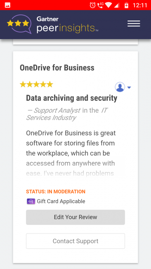Tap the five-star rating row
The height and width of the screenshot is (269, 151).
click(x=36, y=84)
